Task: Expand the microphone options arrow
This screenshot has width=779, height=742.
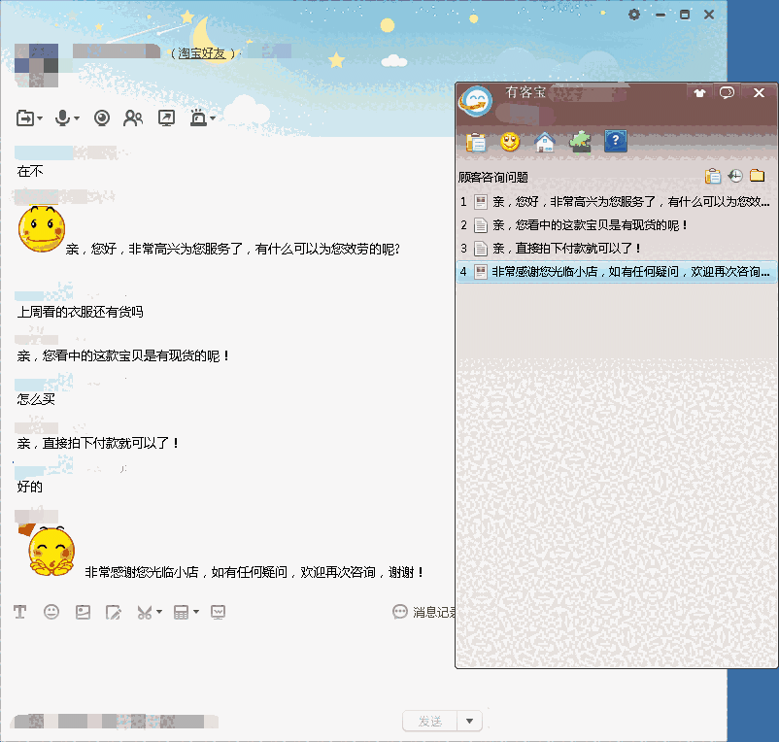Action: (x=77, y=118)
